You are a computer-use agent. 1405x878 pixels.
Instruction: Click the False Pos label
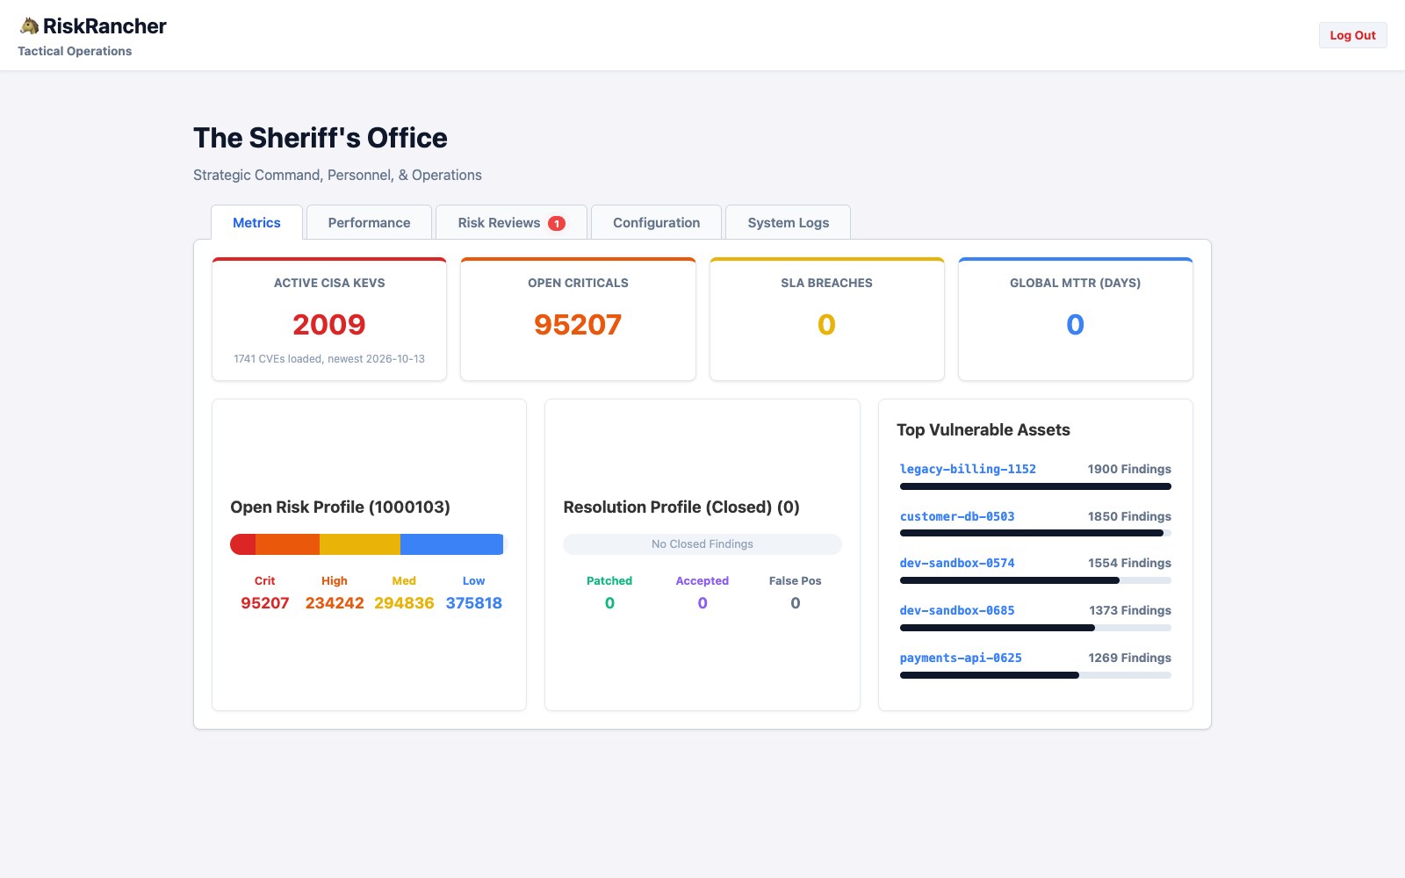coord(796,580)
